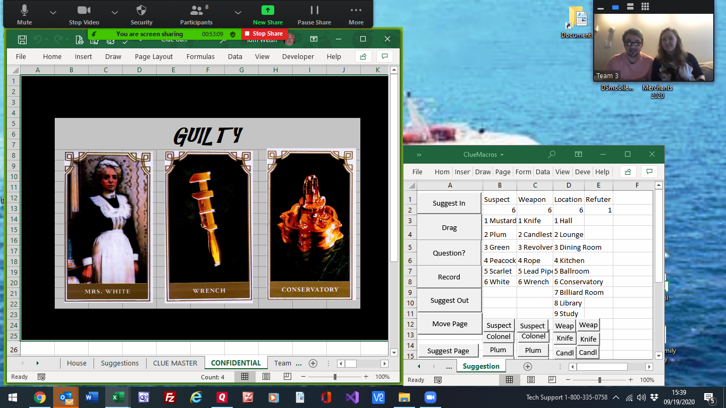Select Normal view in ClueMacros status bar
The height and width of the screenshot is (408, 726).
click(509, 380)
